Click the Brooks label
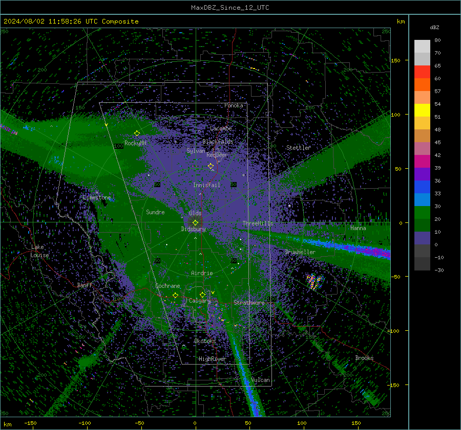This screenshot has width=461, height=430. point(364,358)
